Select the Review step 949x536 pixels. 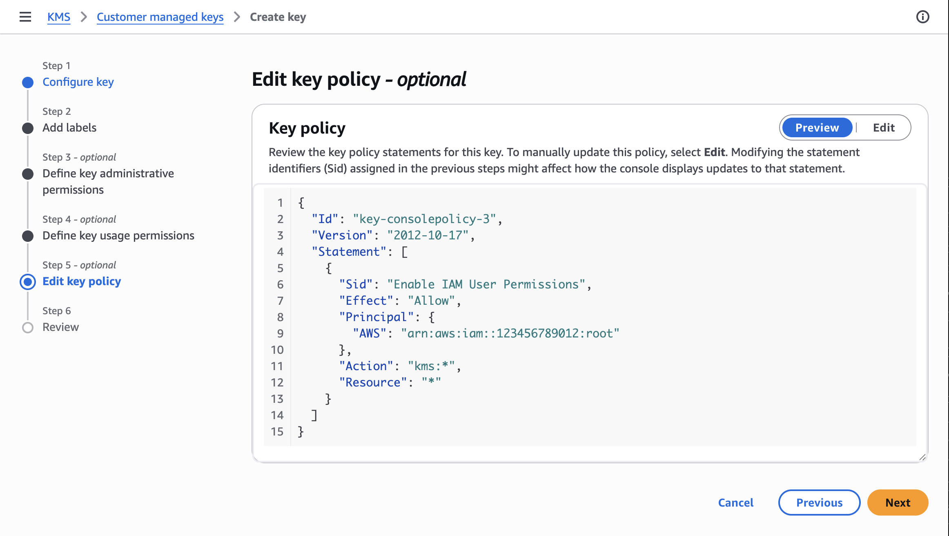[60, 327]
